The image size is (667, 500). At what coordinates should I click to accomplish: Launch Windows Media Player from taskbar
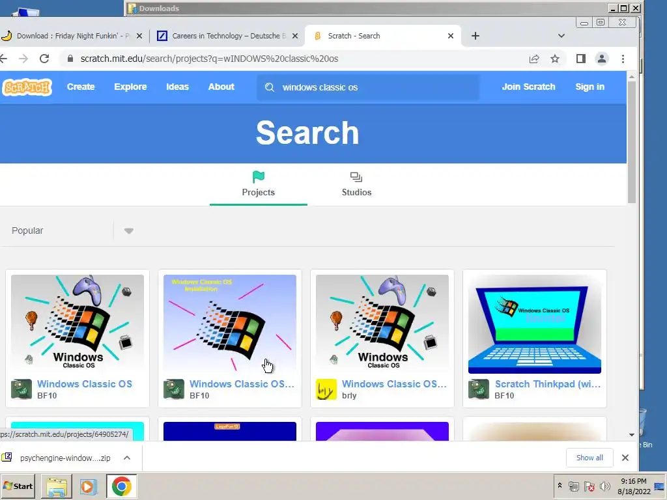pyautogui.click(x=89, y=486)
